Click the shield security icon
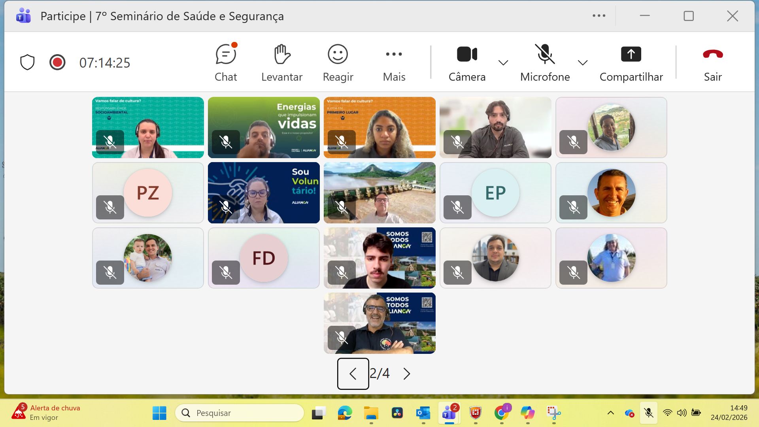The image size is (759, 427). point(27,62)
